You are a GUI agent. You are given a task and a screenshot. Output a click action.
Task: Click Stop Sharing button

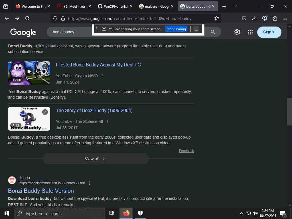176,29
